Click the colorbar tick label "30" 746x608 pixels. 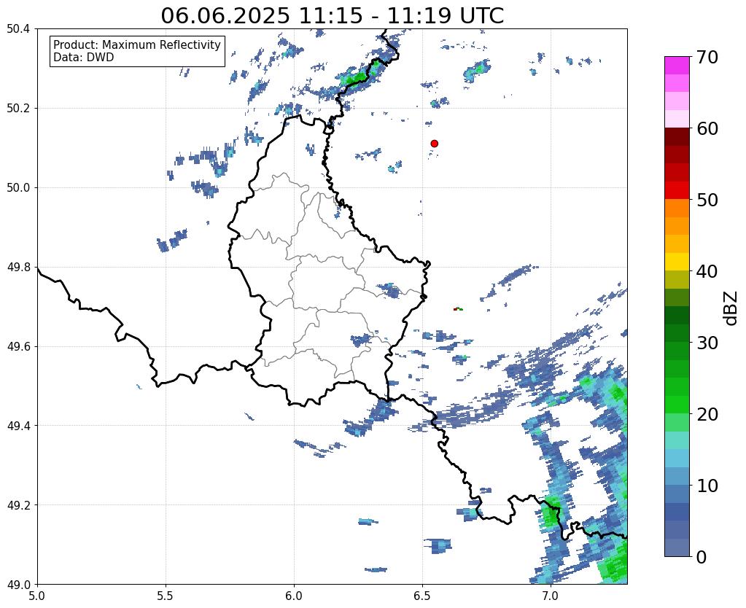click(707, 343)
